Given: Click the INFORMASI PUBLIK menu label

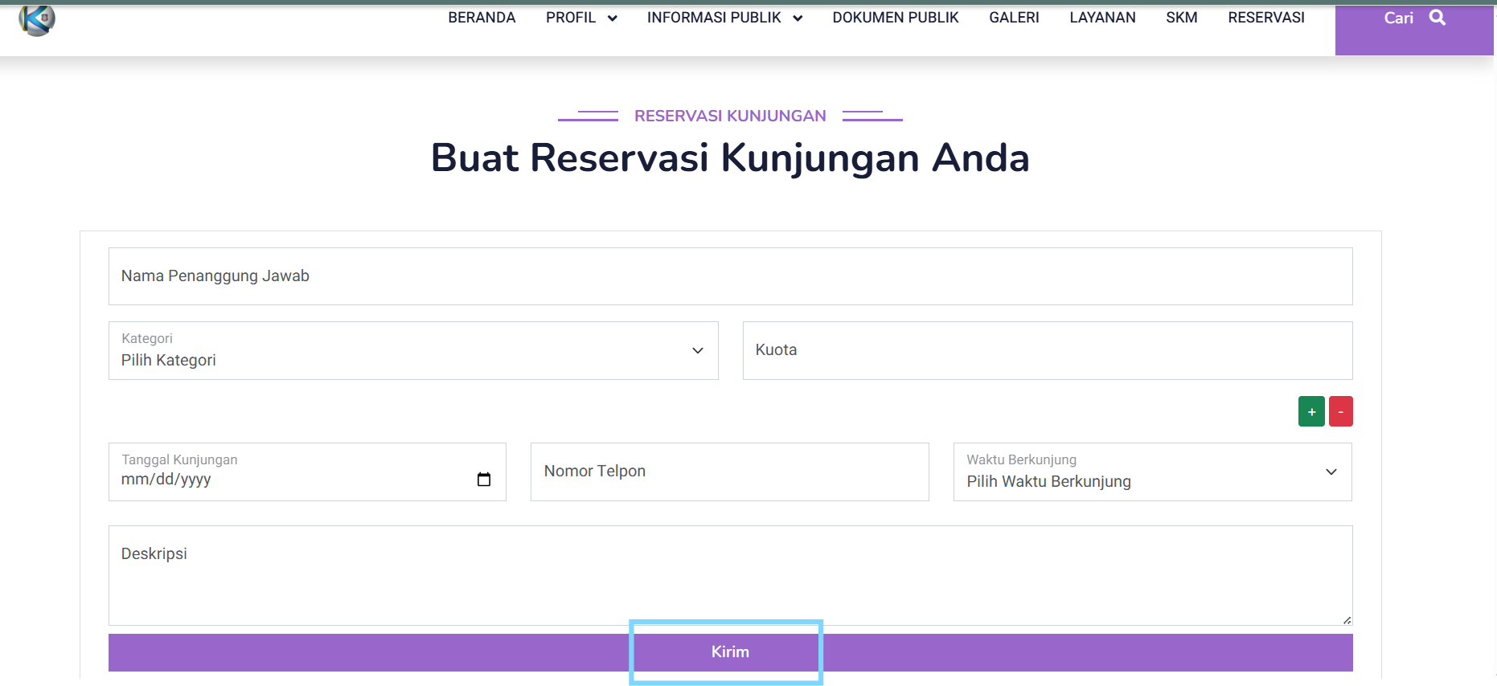Looking at the screenshot, I should pyautogui.click(x=714, y=18).
